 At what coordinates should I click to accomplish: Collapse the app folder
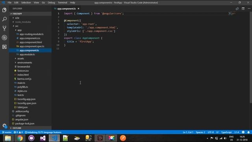pos(31,30)
